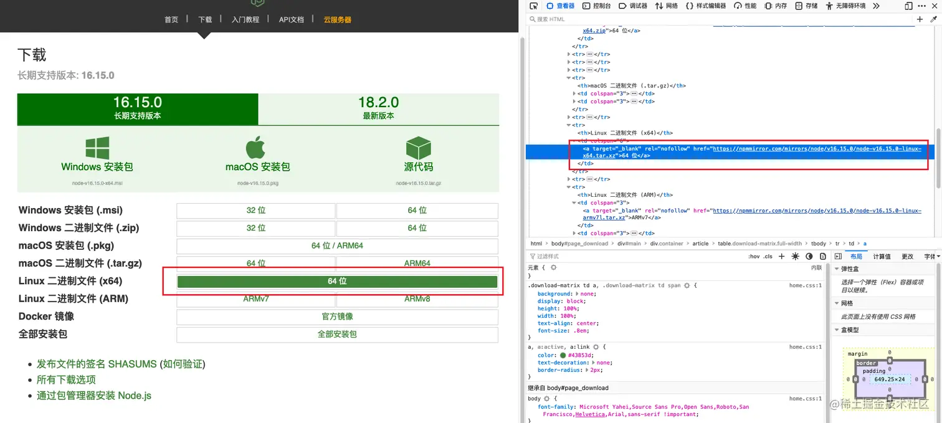Open the node-v16.15.0-linux-armv7l.tar.xz href link

(751, 214)
